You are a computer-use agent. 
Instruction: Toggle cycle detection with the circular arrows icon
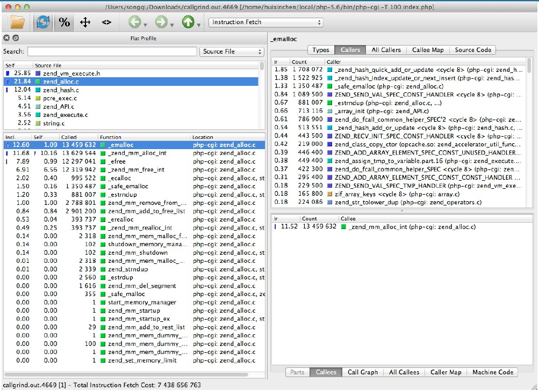point(43,23)
